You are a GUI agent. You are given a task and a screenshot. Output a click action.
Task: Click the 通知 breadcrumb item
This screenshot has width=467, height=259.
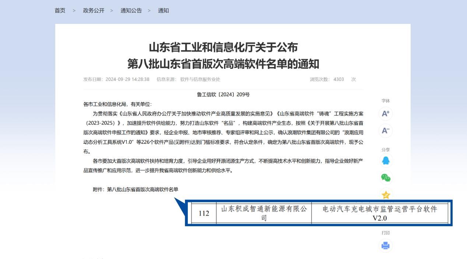[x=163, y=11]
